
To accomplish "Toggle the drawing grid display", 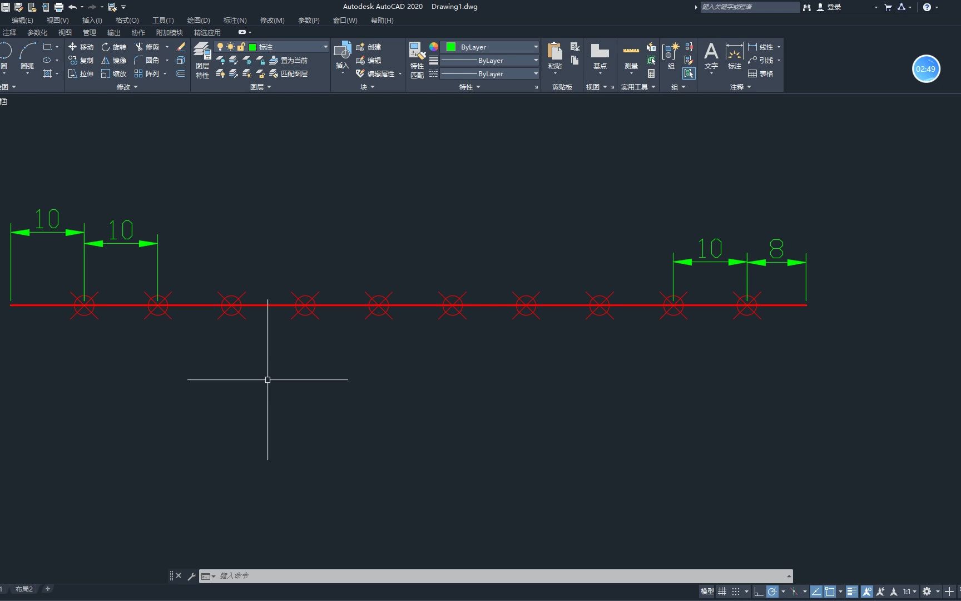I will coord(722,592).
